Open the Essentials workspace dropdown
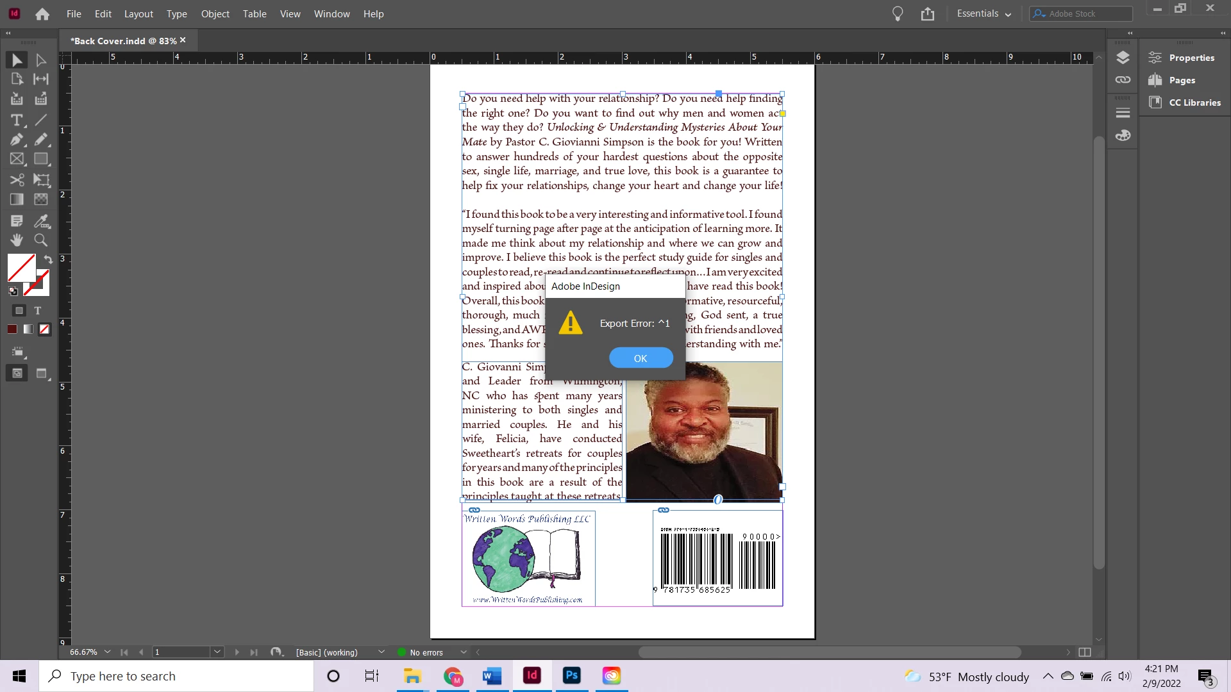 tap(984, 13)
